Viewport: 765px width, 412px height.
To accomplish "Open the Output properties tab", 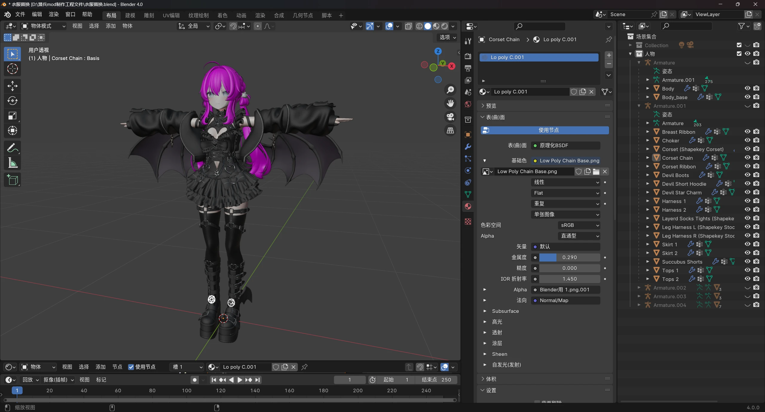I will (468, 68).
